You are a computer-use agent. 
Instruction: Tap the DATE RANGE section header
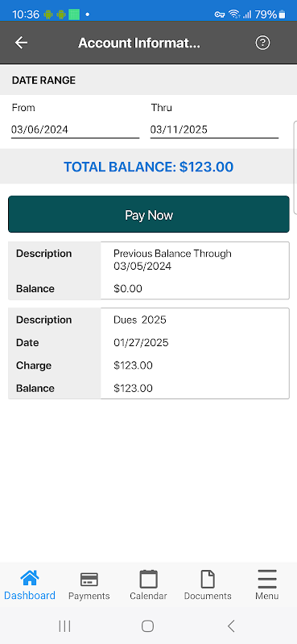click(43, 80)
